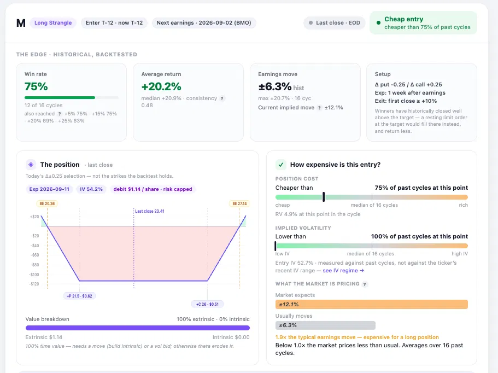Click the gray dot in Last close badge

coord(310,23)
